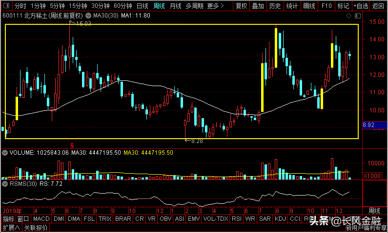Toggle the panel layout icon beside the diamond
Screen dimensions: 388x233
click(358, 16)
